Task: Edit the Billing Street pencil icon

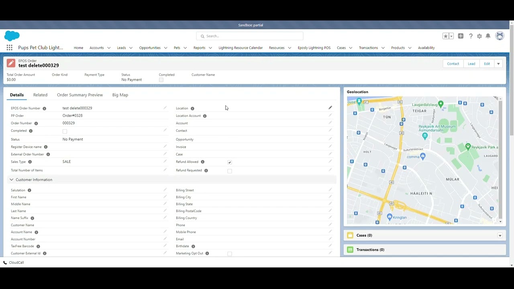Action: (330, 190)
